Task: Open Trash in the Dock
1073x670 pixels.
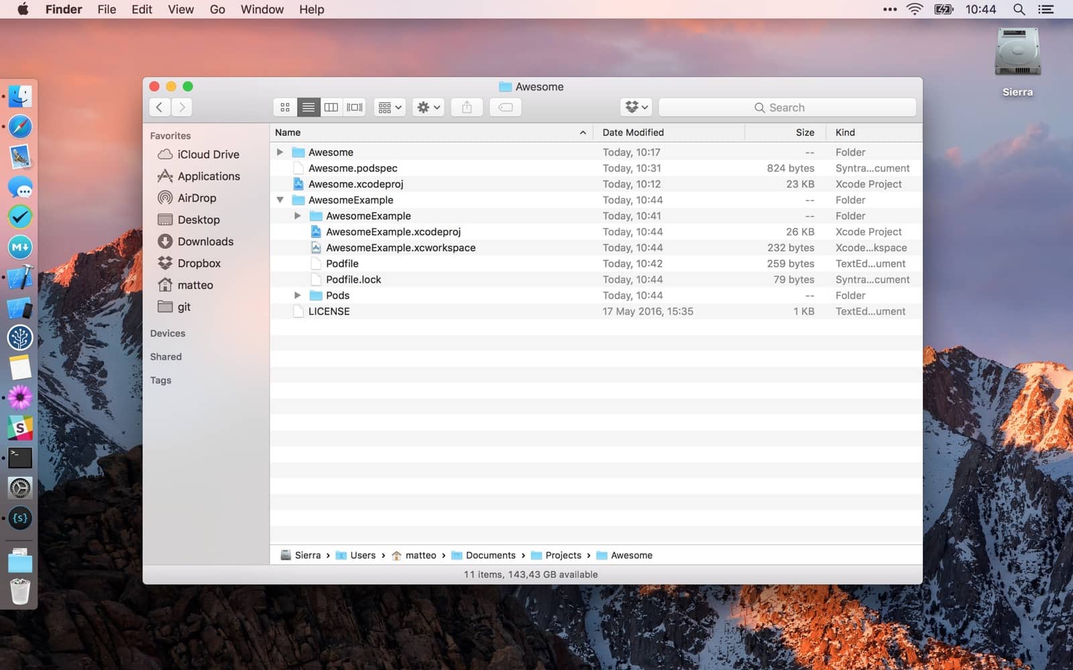Action: [20, 592]
